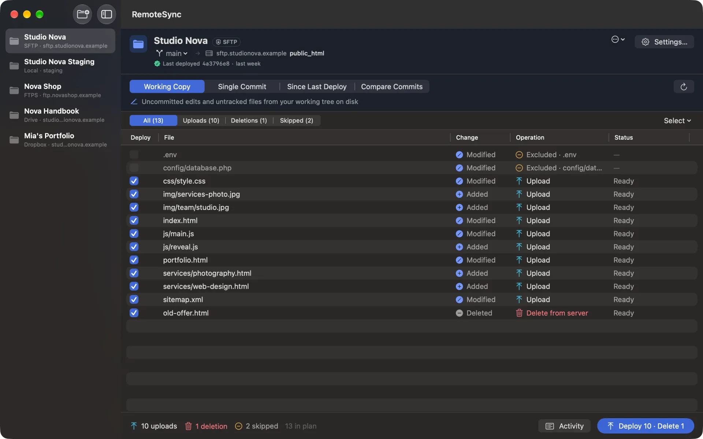Click Deploy 10 · Delete 1 button
The width and height of the screenshot is (703, 439).
click(x=646, y=426)
